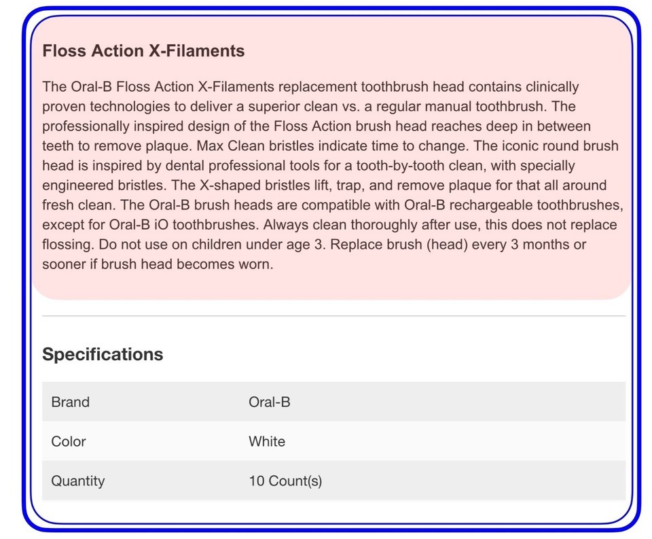Click the divider line above Specifications
This screenshot has width=652, height=539.
pyautogui.click(x=334, y=316)
